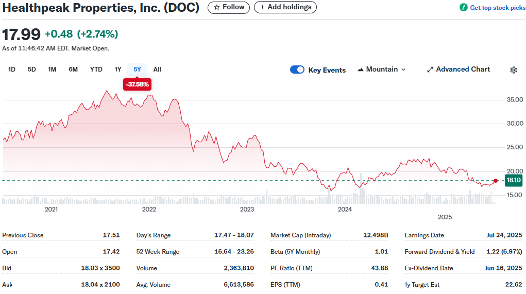Click the EPS (TTM) label

285,285
